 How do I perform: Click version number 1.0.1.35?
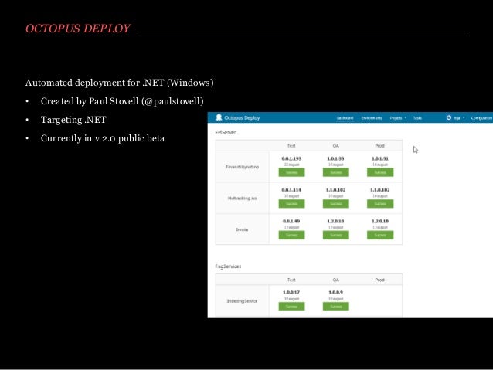335,158
